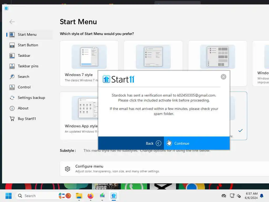The image size is (269, 202).
Task: Click the Control keyboard sidebar icon
Action: (12, 87)
